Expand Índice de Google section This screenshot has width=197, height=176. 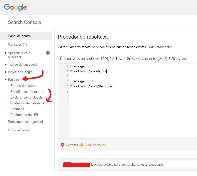coord(20,72)
